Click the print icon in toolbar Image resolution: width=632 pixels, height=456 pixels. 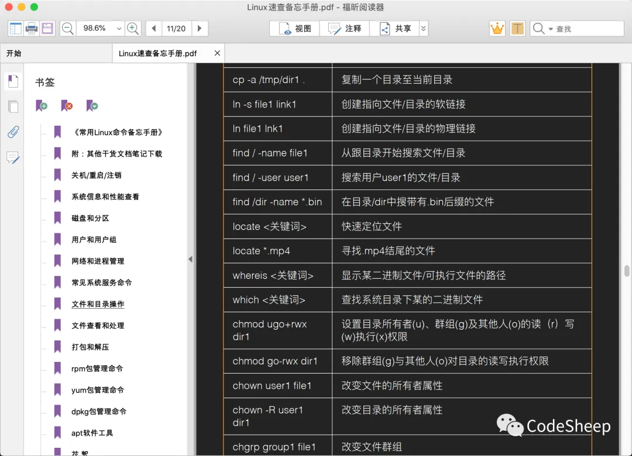point(32,29)
